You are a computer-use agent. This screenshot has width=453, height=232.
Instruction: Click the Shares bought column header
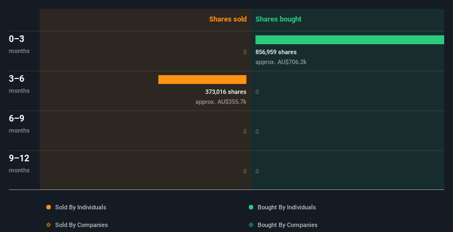(x=278, y=19)
